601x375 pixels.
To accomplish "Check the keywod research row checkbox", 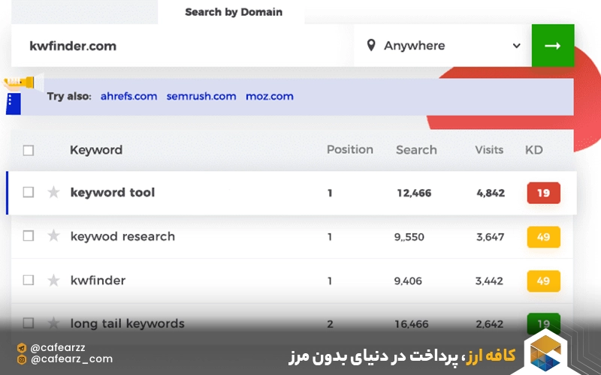I will (x=29, y=236).
